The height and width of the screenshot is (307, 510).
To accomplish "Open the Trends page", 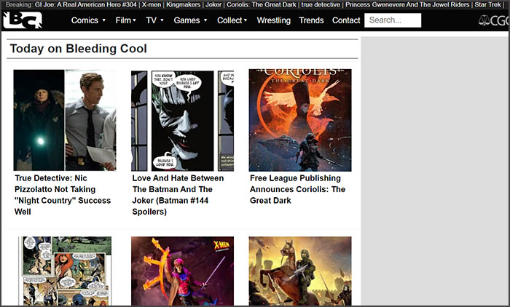I will pos(311,20).
